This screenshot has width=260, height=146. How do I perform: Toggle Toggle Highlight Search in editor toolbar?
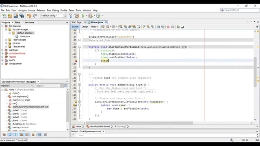(134, 27)
